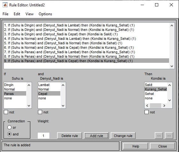Click the Close button at bottom

click(162, 146)
